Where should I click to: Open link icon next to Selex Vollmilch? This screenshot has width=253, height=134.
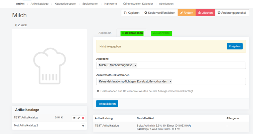click(x=190, y=126)
